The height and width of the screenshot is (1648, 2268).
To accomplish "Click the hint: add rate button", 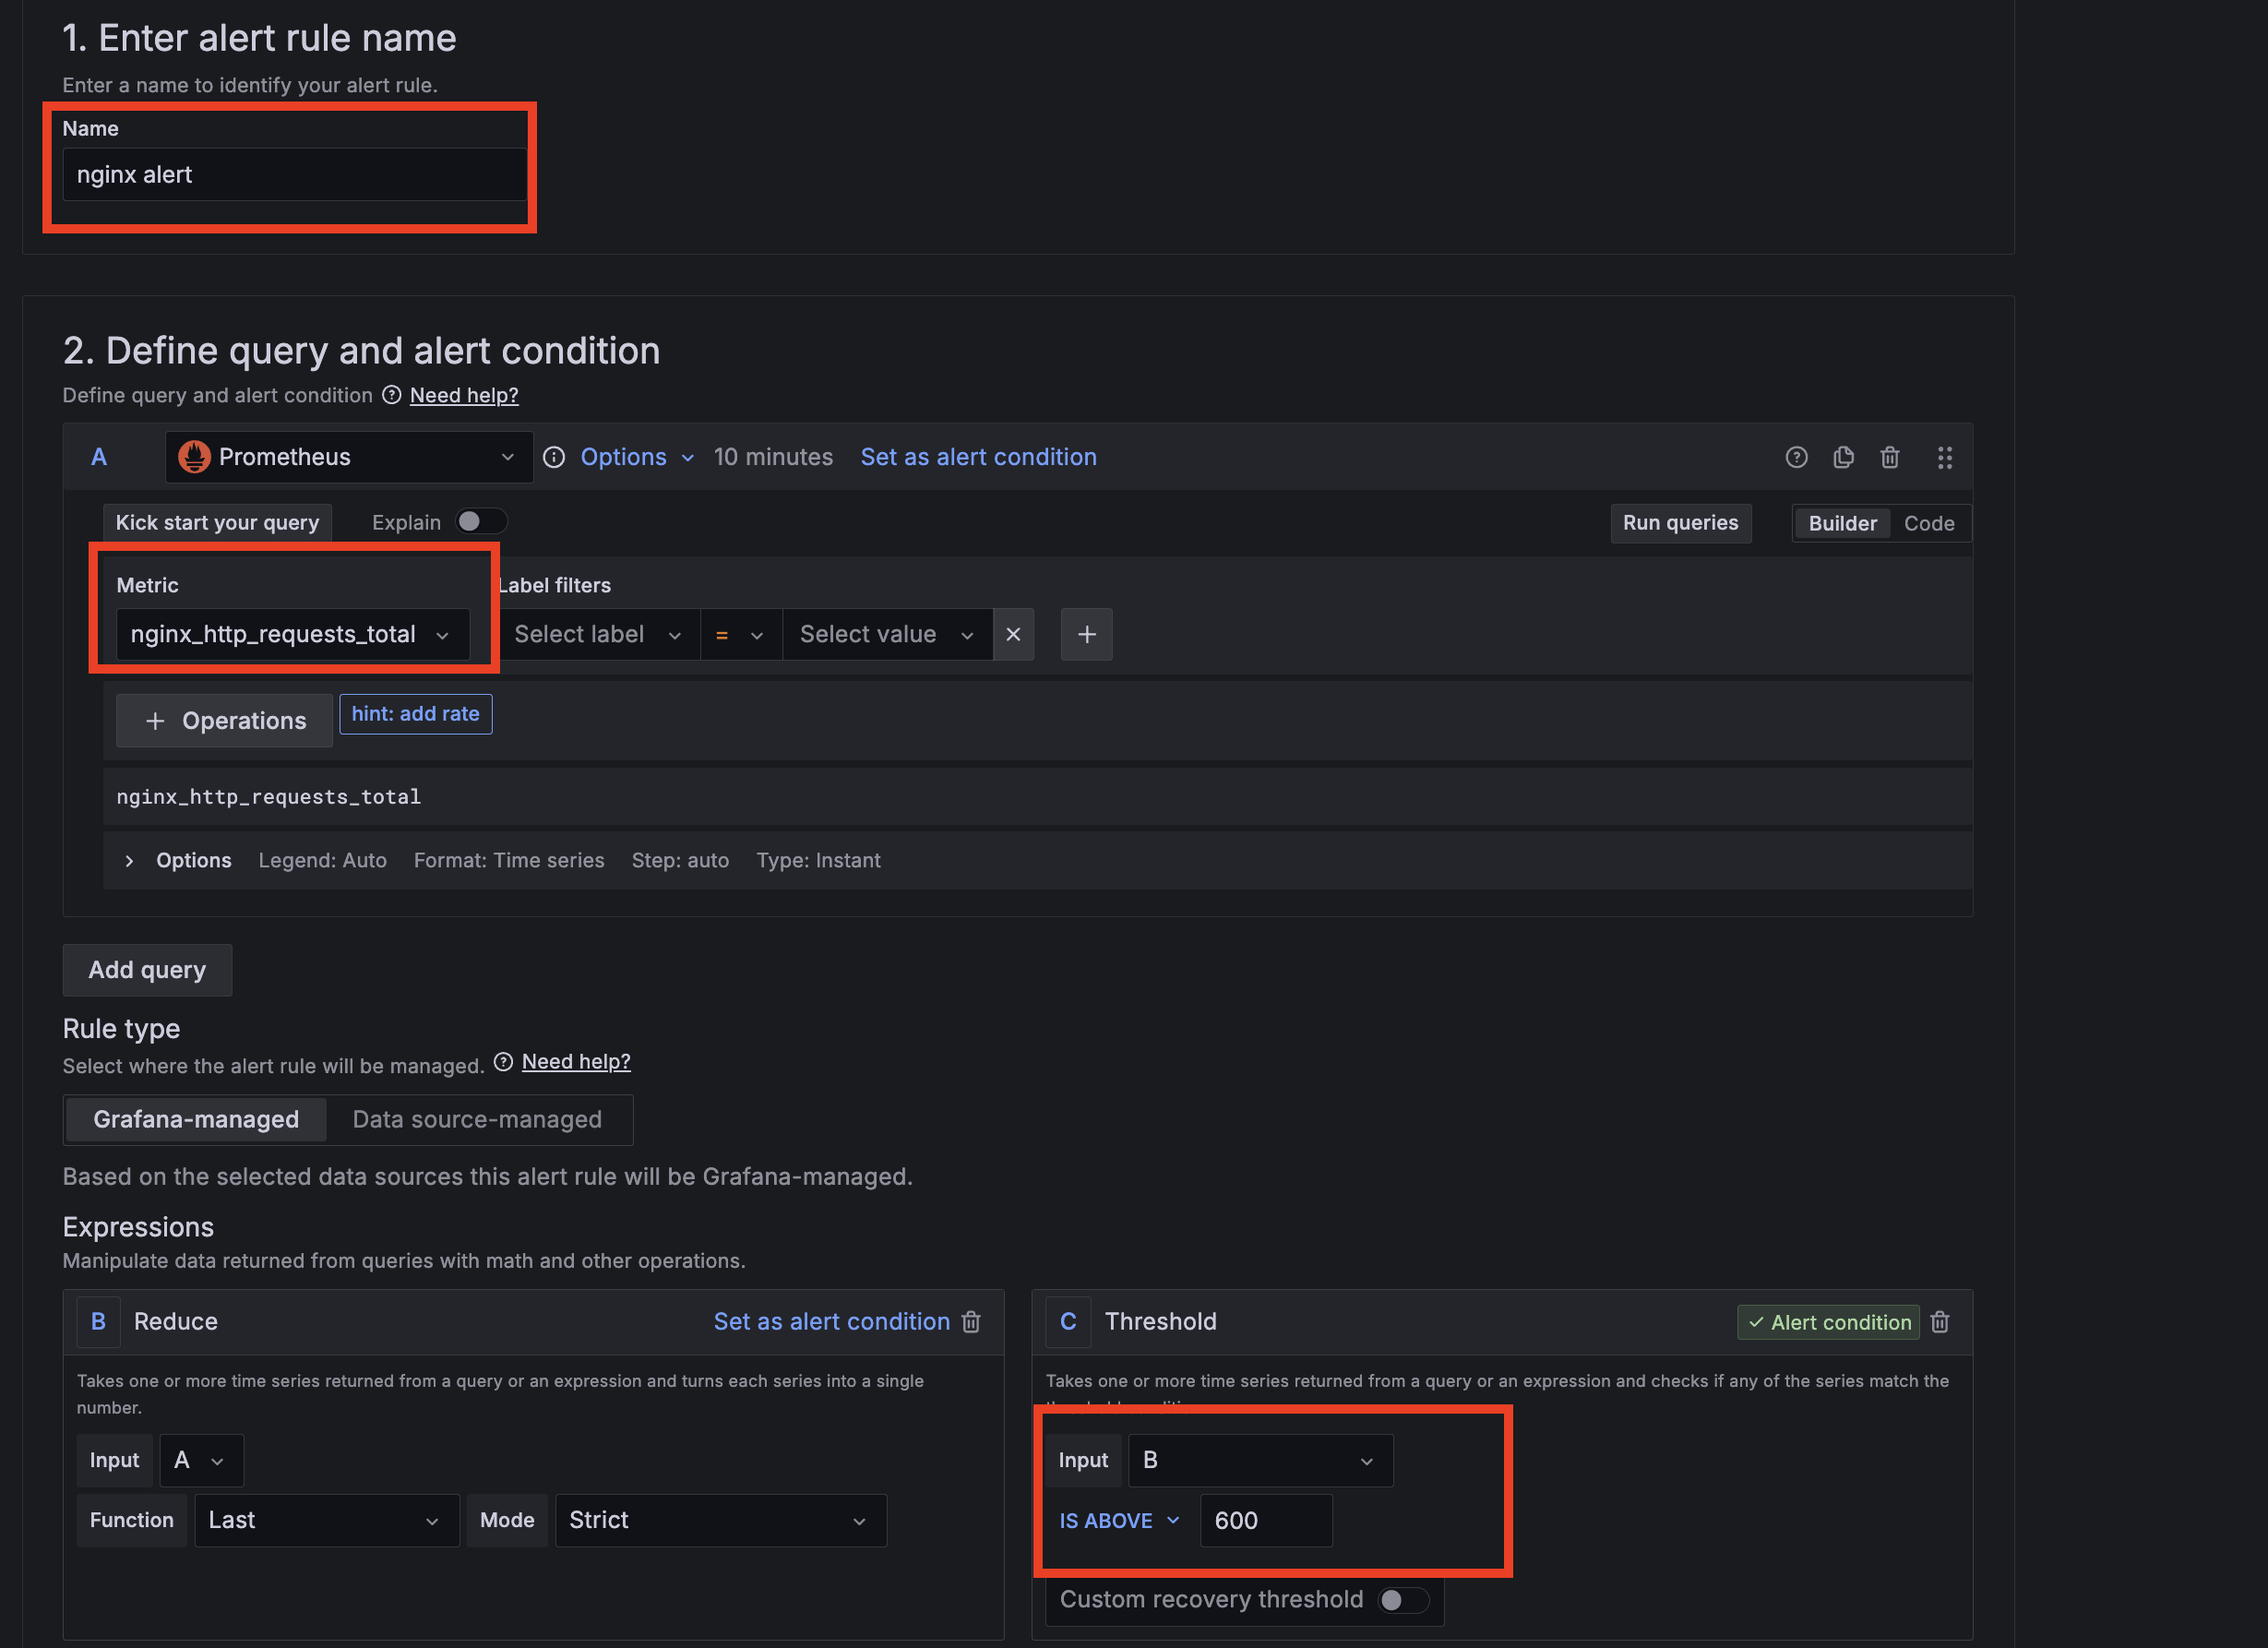I will coord(415,714).
